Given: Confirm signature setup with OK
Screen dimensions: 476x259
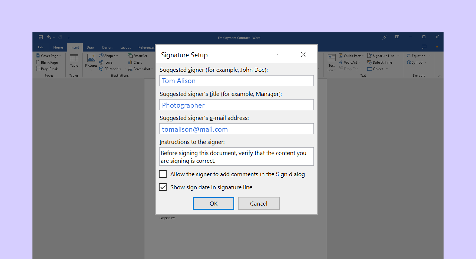Looking at the screenshot, I should click(x=213, y=203).
